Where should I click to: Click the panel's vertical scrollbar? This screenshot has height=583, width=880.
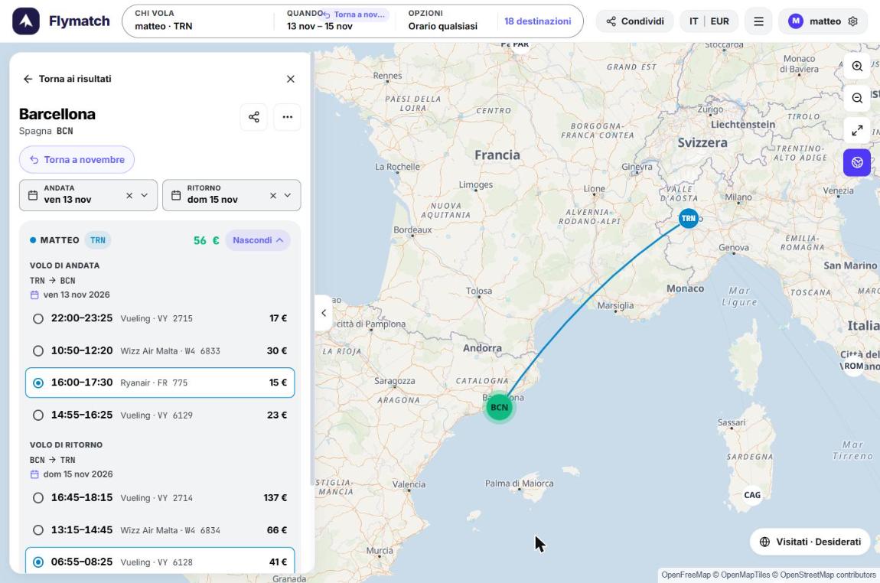click(312, 269)
